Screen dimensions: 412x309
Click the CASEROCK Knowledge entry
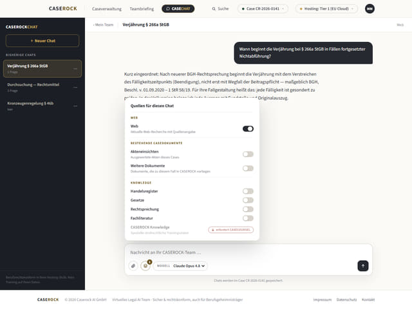[x=160, y=230]
